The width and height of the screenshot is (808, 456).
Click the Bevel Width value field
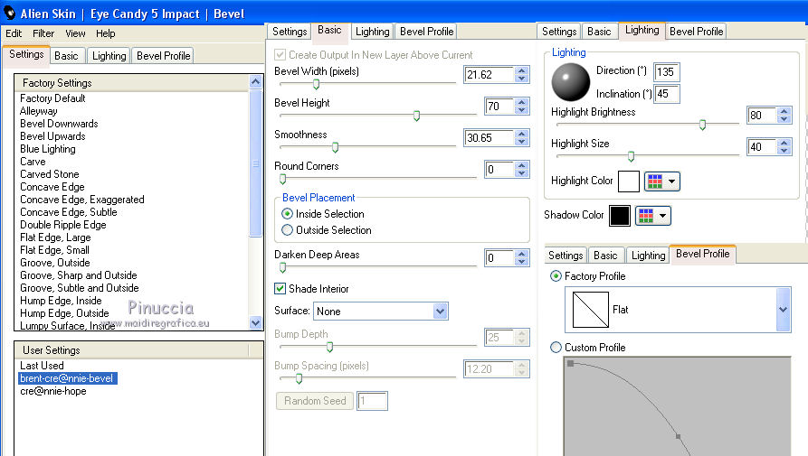489,75
